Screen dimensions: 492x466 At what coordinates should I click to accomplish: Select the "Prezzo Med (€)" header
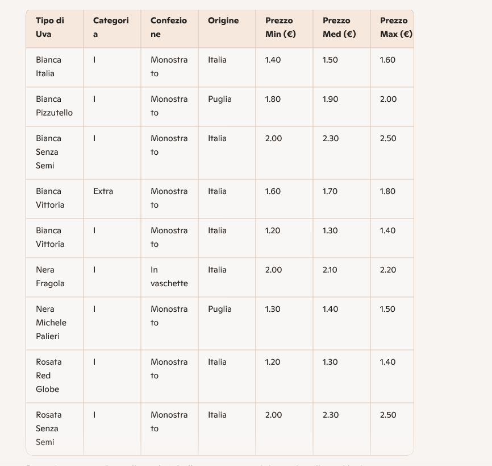[339, 27]
